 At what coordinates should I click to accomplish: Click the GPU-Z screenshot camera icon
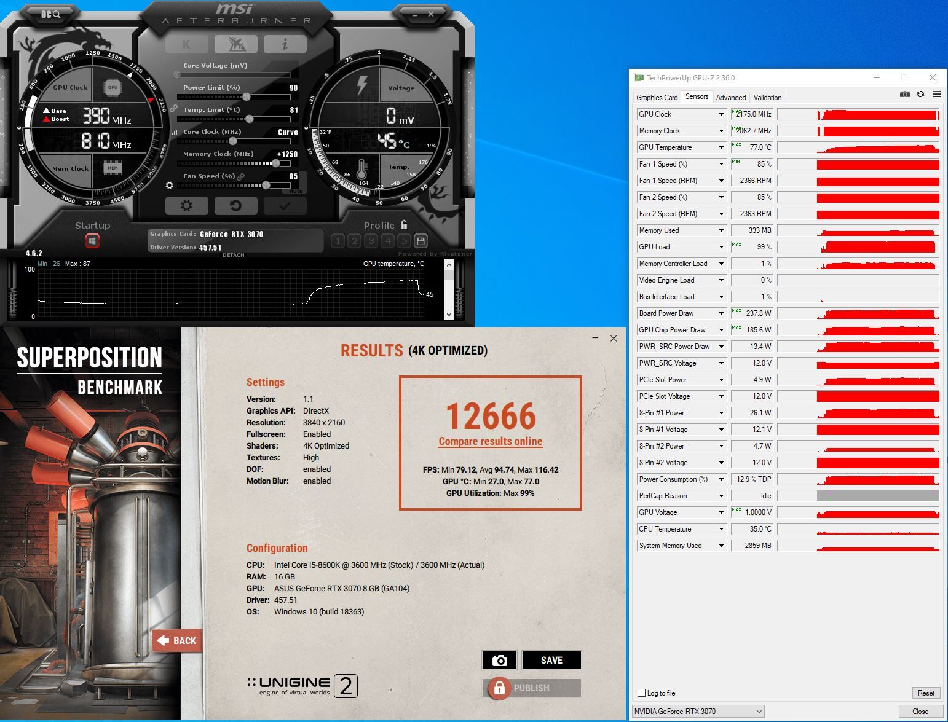tap(904, 94)
